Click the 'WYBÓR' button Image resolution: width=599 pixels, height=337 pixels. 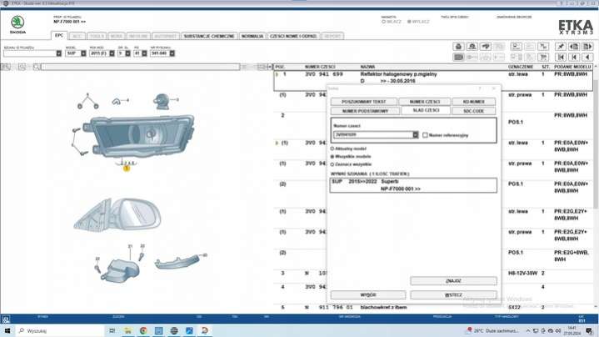(368, 295)
